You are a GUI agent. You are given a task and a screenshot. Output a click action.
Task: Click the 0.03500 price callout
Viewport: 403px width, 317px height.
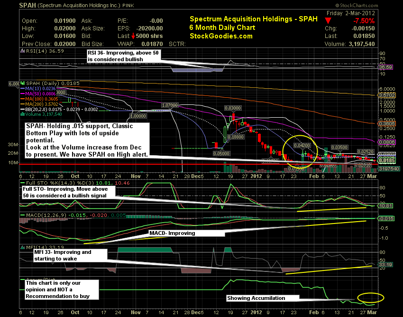pyautogui.click(x=339, y=148)
